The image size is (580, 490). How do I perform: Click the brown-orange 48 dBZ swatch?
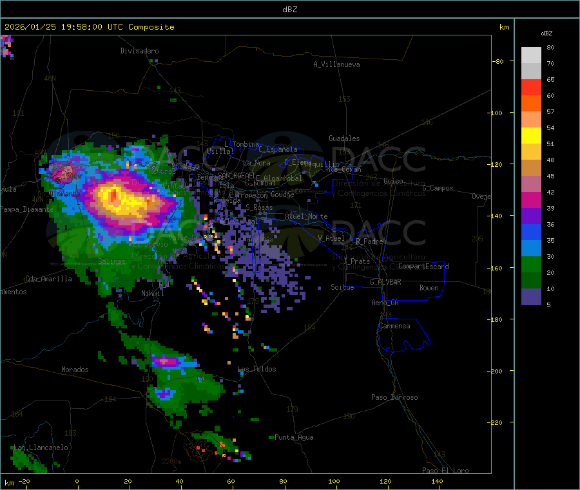coord(531,168)
